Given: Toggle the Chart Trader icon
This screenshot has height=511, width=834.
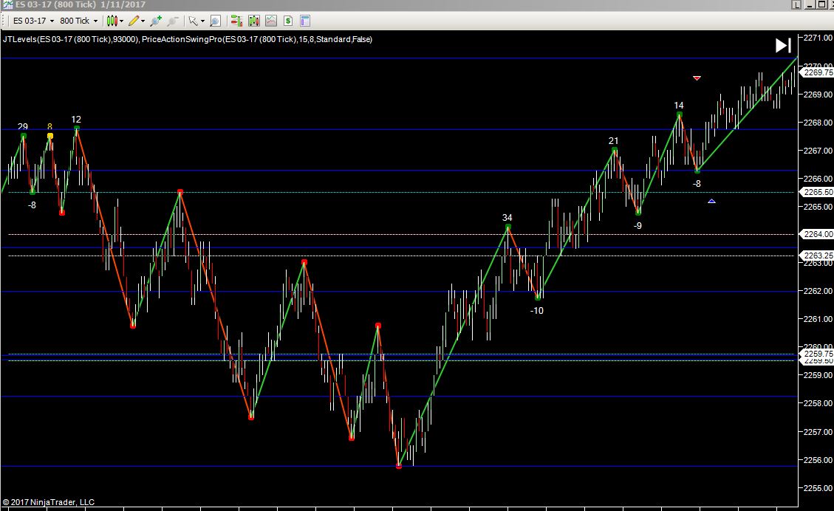Looking at the screenshot, I should (236, 21).
